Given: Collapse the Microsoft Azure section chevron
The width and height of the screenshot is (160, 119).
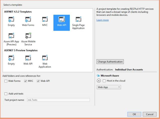Looking at the screenshot, I should 99,81.
